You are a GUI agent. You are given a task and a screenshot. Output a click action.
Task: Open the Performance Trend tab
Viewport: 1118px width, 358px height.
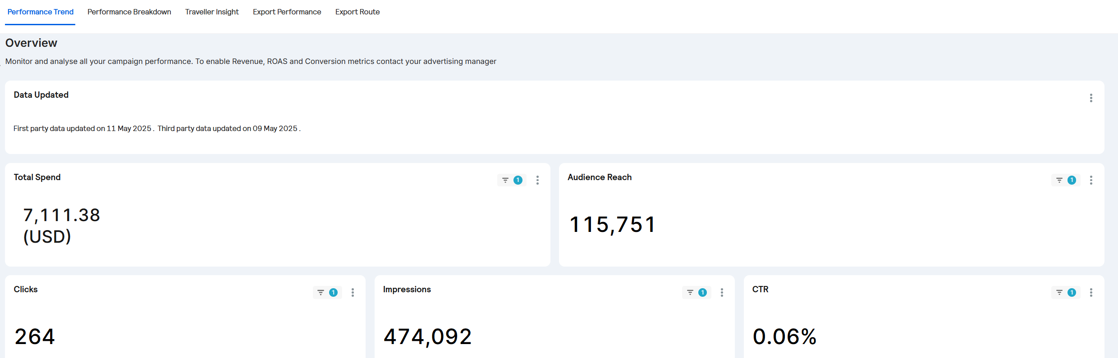[x=40, y=12]
